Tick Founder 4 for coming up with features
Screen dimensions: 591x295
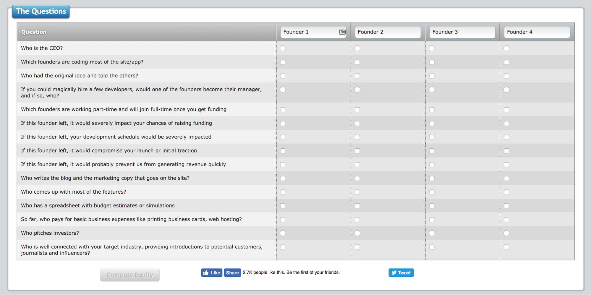[x=506, y=192]
